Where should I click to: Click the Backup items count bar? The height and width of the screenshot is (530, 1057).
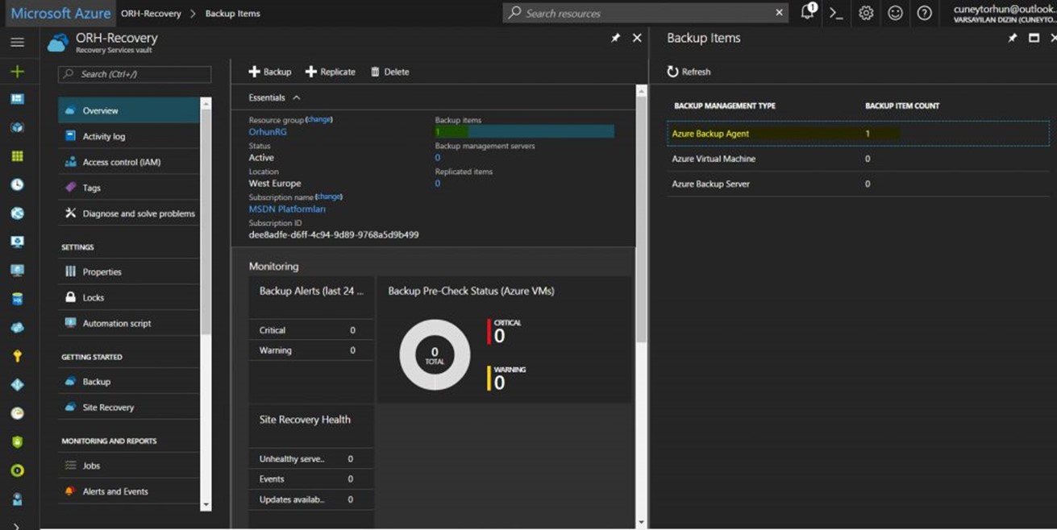pyautogui.click(x=524, y=132)
